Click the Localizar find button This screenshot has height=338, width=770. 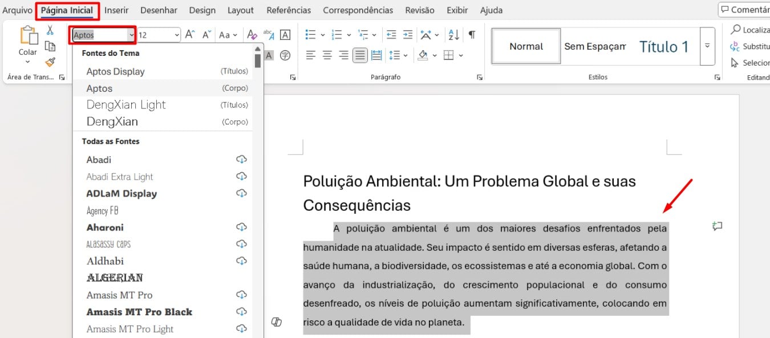click(750, 30)
